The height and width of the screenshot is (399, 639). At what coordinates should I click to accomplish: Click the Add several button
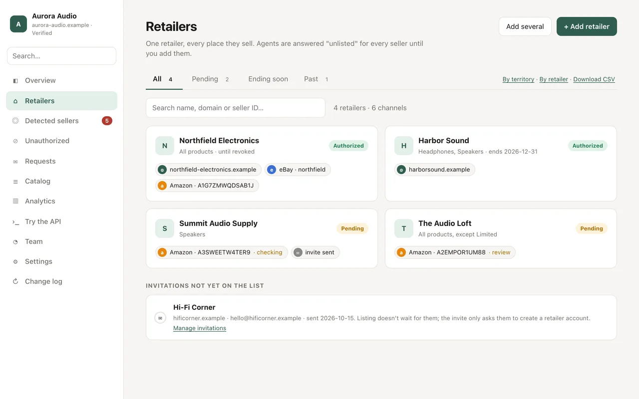(x=525, y=26)
